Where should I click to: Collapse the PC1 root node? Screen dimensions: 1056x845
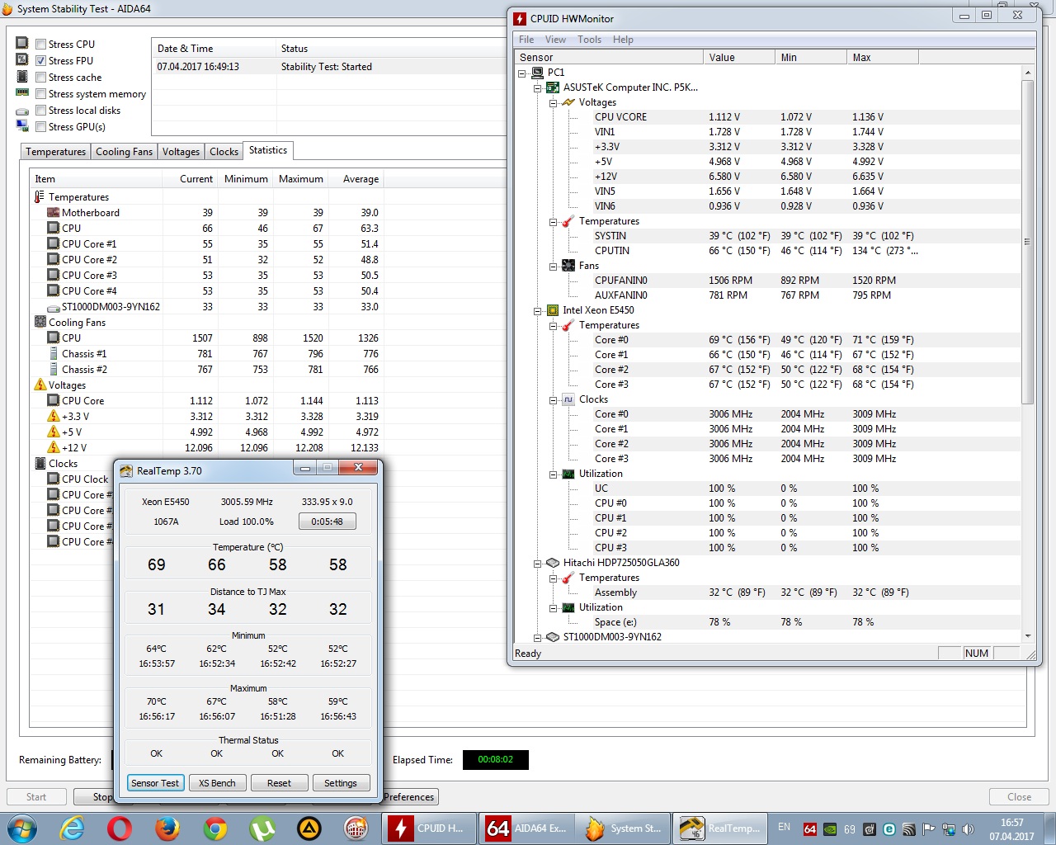coord(522,73)
